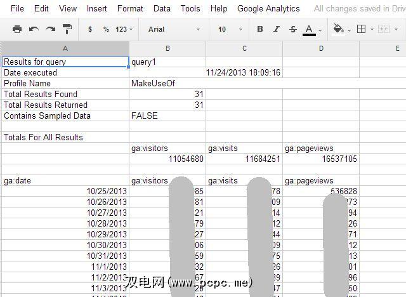The width and height of the screenshot is (406, 297).
Task: Select column B header
Action: point(167,48)
